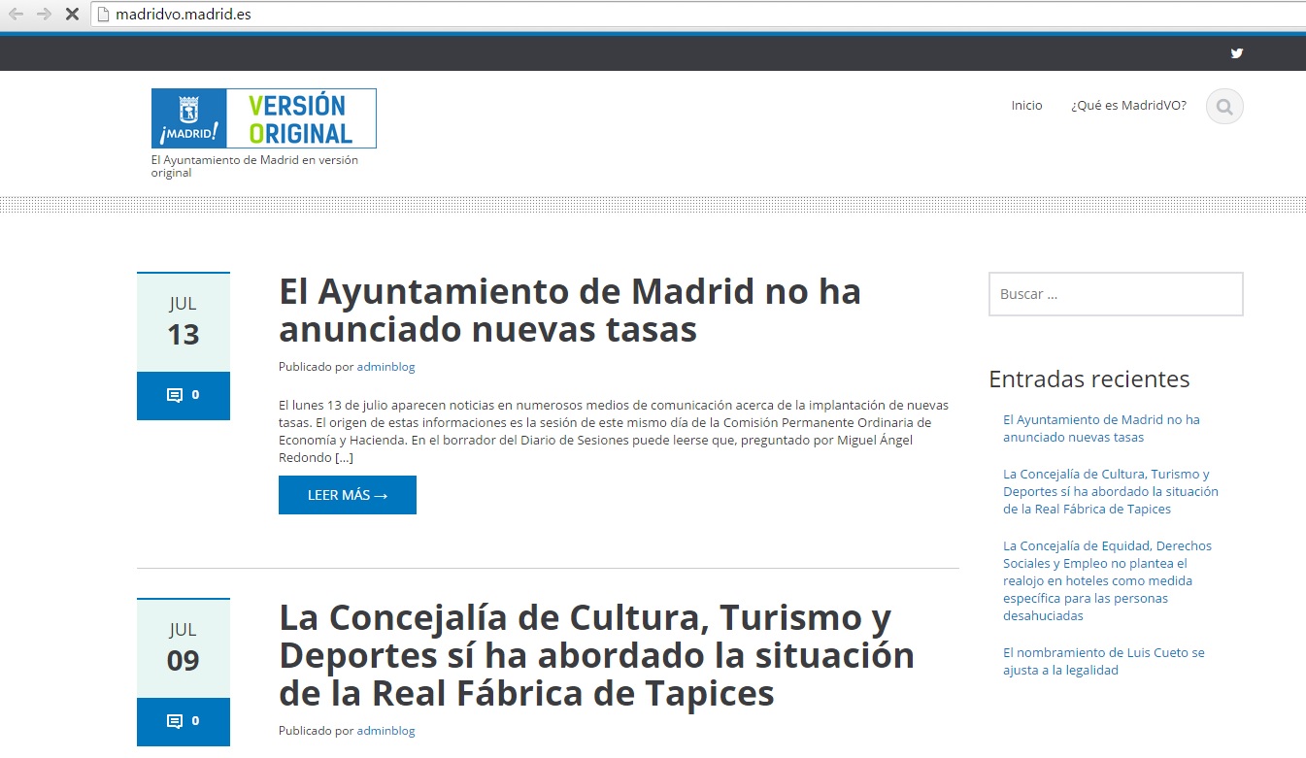Click the magnifier search icon in header
Screen dimensions: 1306x758
click(x=1224, y=107)
